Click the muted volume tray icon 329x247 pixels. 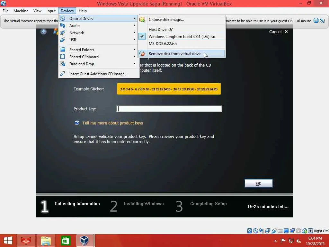298,241
